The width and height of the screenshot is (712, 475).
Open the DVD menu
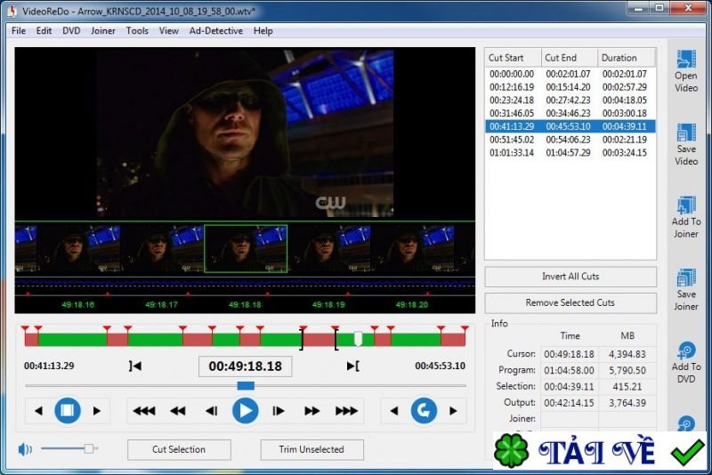(x=71, y=31)
